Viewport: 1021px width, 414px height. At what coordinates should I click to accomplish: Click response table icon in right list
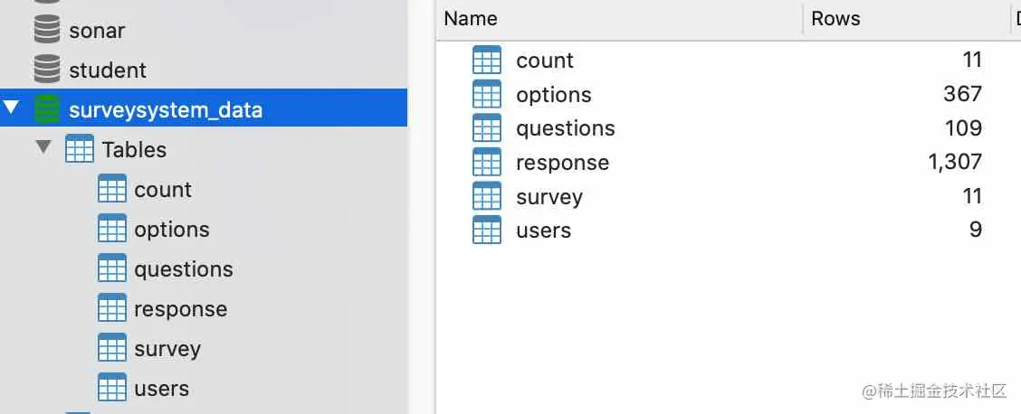click(x=487, y=163)
